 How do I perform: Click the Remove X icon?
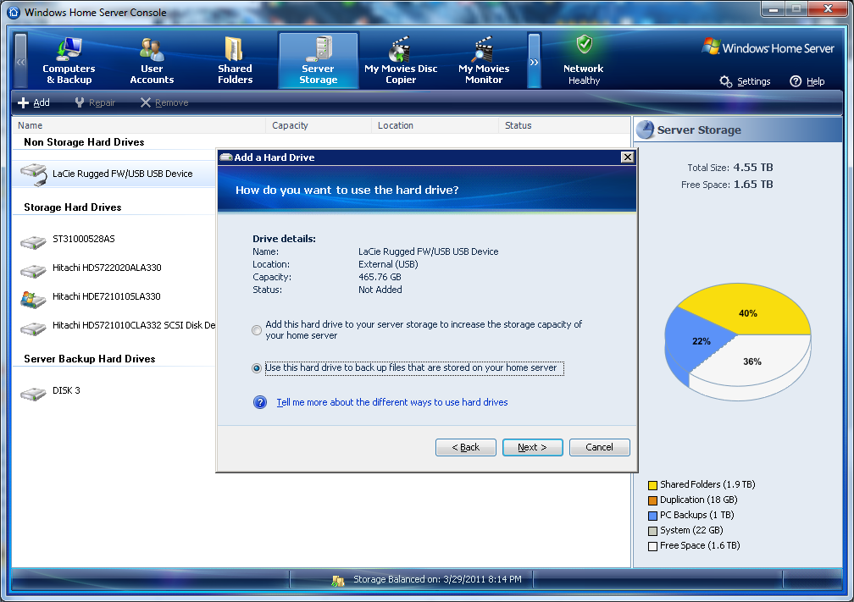146,102
